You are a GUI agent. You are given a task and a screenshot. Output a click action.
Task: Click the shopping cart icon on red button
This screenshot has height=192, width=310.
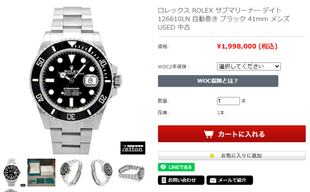point(209,134)
